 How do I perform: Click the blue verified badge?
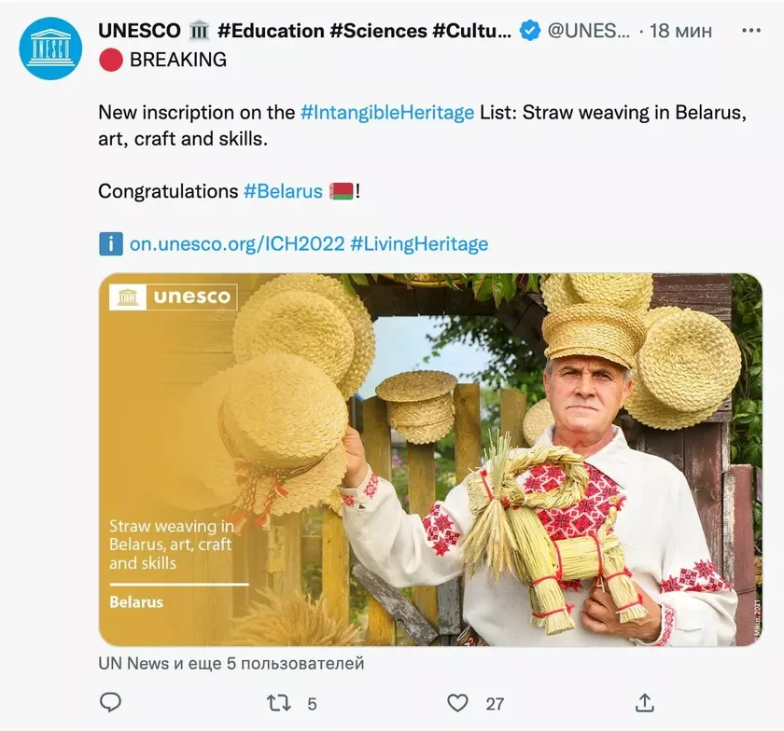[x=530, y=31]
